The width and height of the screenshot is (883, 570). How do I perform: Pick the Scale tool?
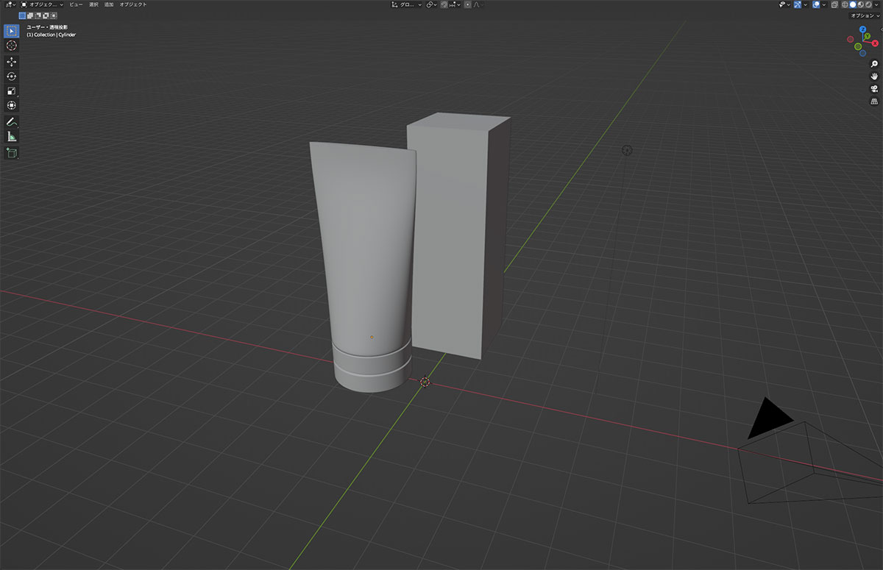12,91
